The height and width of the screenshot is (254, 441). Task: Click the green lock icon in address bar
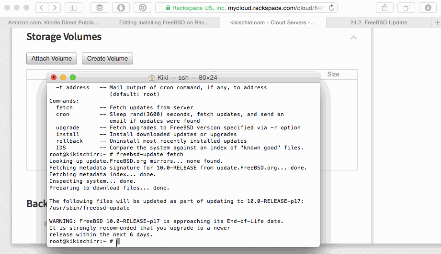[x=168, y=8]
